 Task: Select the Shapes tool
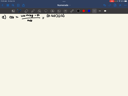coord(39,11)
